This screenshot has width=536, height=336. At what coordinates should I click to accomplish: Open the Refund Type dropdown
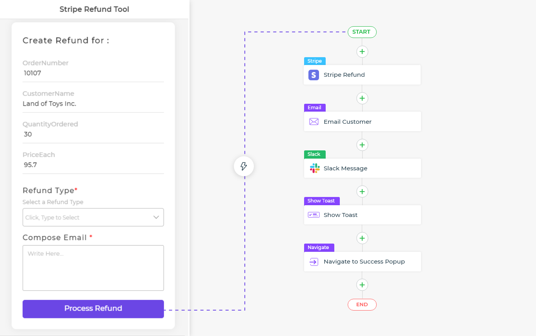pyautogui.click(x=93, y=217)
